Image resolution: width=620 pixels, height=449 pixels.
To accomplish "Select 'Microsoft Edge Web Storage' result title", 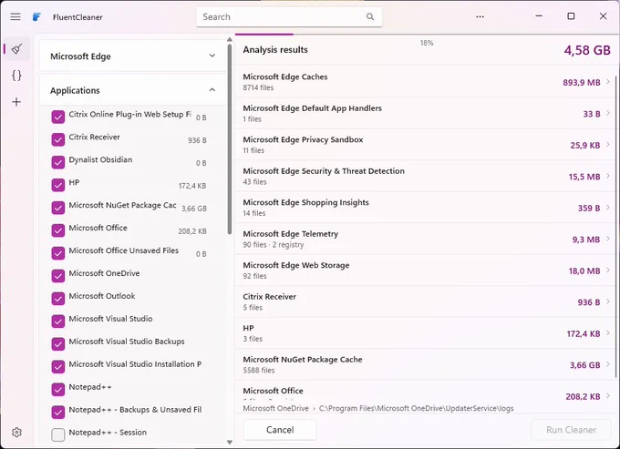I will 296,265.
